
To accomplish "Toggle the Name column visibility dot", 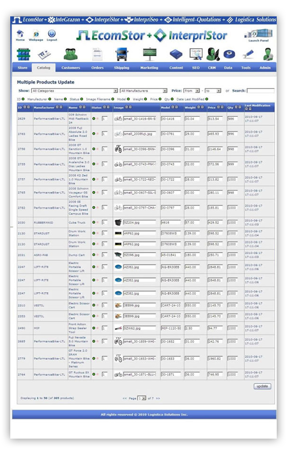I will 65,99.
